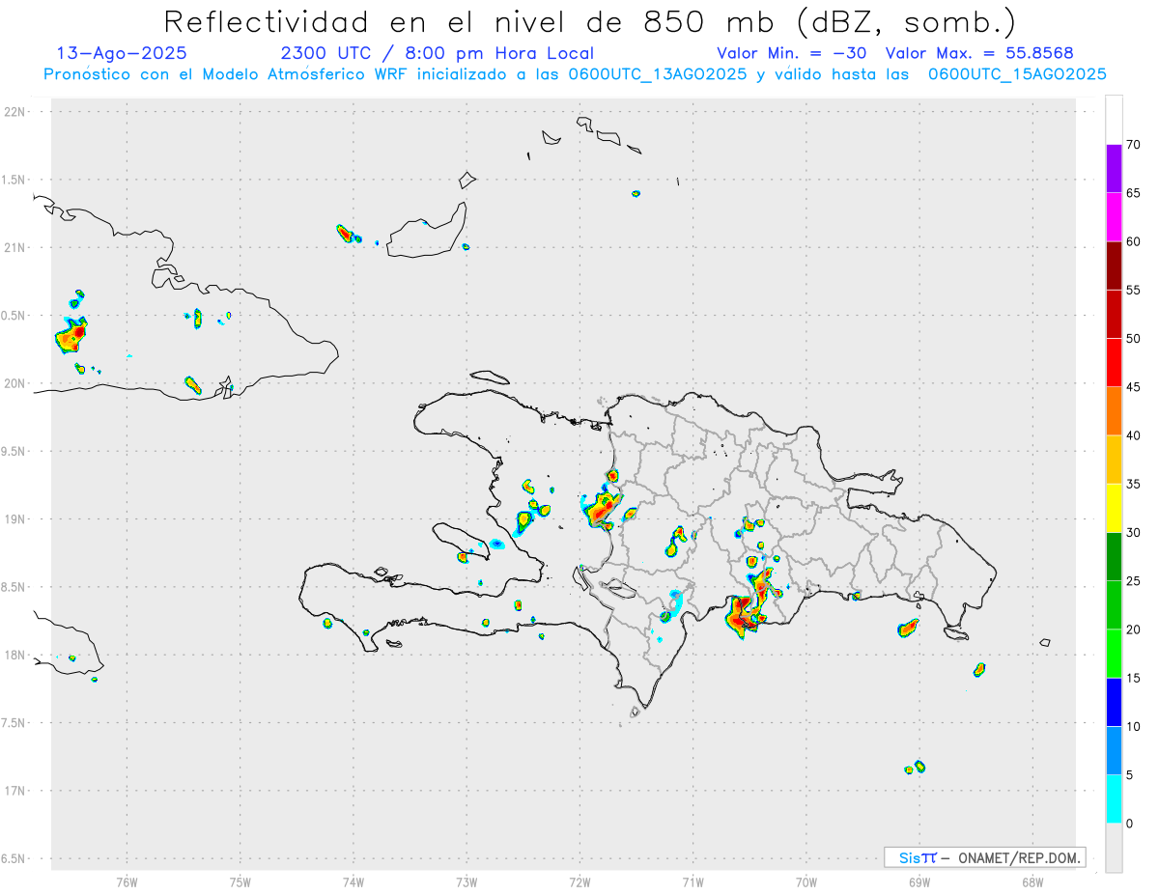Click the grey below-zero swatch on colorbar

(1114, 848)
